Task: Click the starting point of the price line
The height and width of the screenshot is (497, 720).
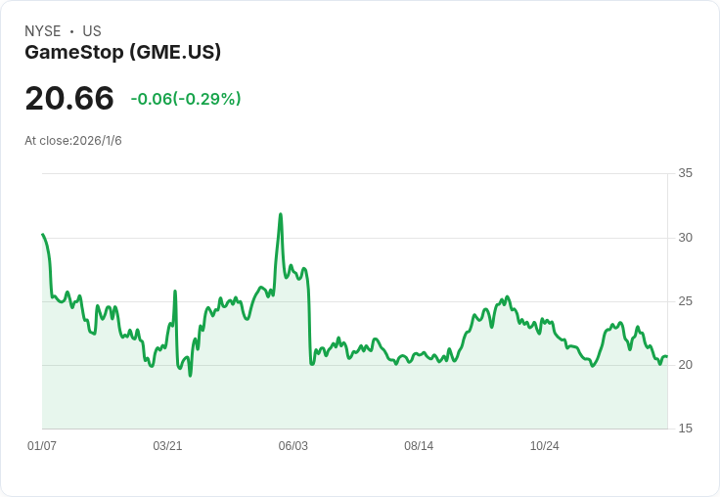Action: 43,235
